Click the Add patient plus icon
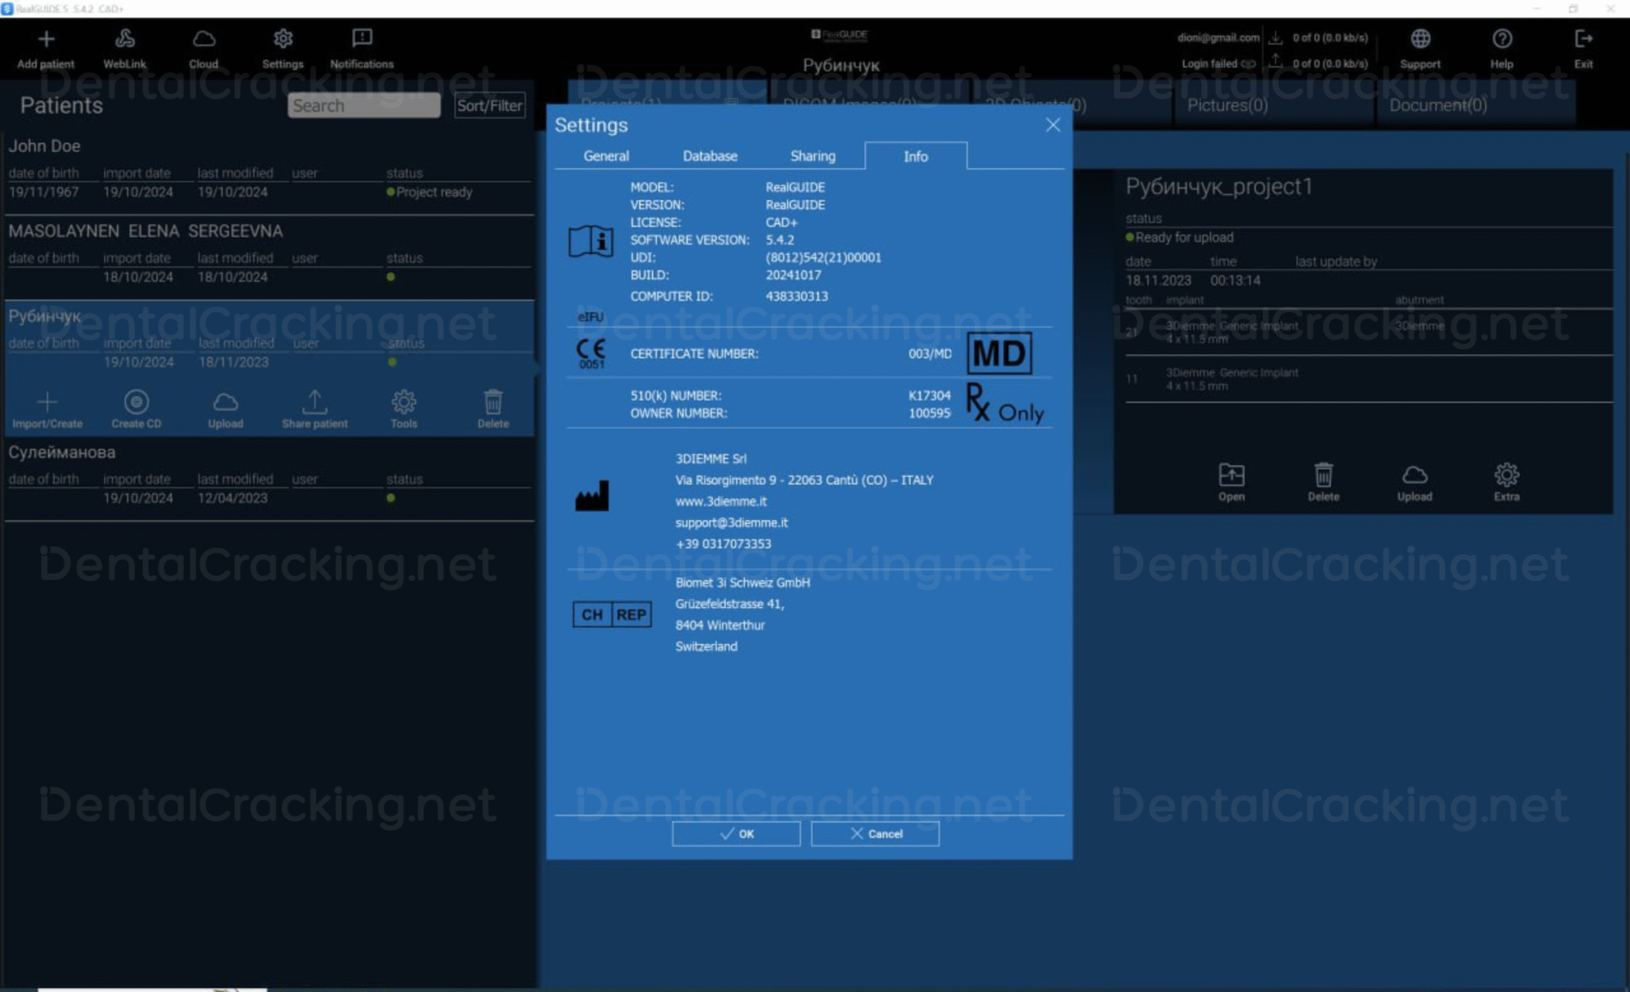 [x=46, y=39]
